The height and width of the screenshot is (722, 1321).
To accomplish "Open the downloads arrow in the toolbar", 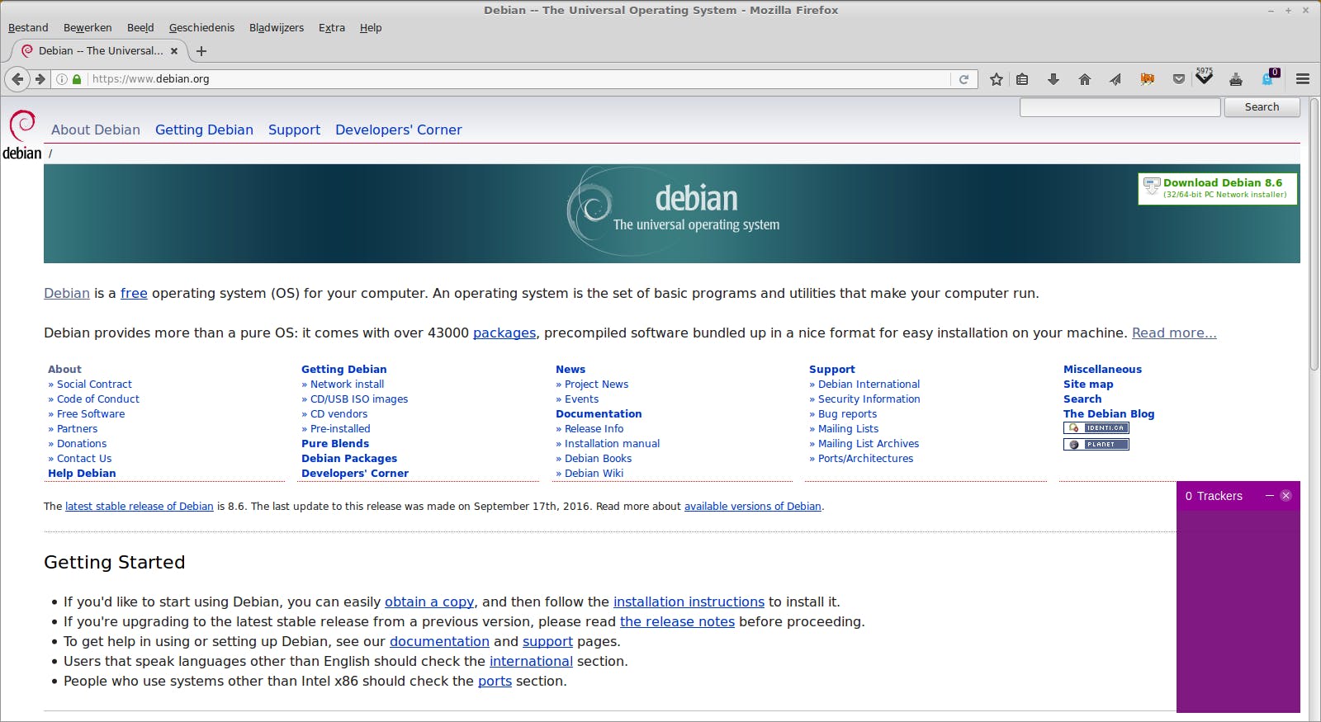I will coord(1053,79).
